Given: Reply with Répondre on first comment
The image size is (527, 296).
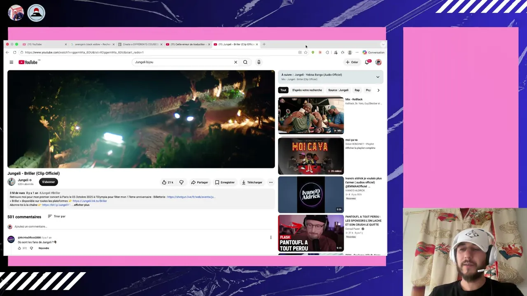Looking at the screenshot, I should pos(44,248).
